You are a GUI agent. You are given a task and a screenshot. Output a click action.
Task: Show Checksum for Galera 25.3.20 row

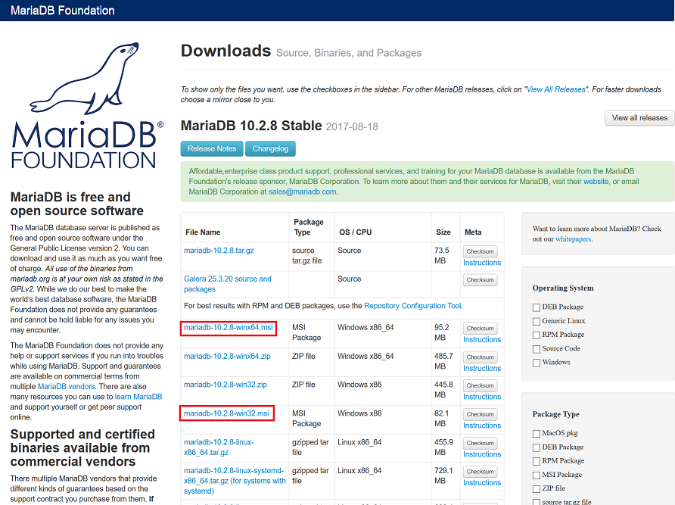[480, 279]
